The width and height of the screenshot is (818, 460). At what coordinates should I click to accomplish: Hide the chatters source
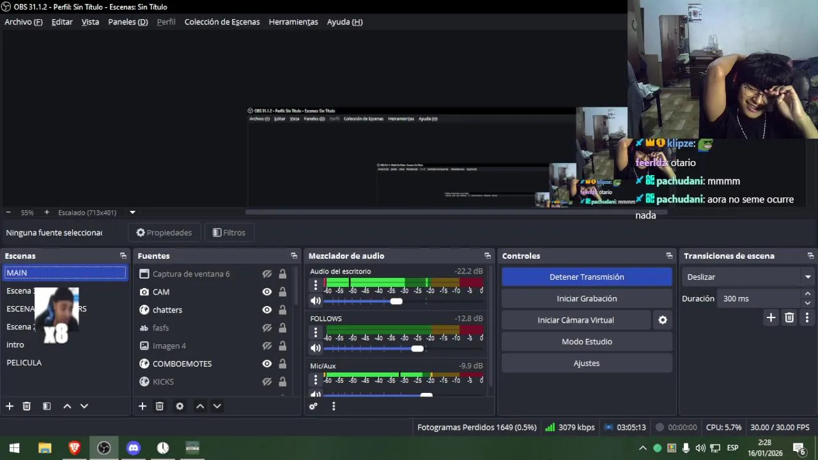[x=267, y=310]
